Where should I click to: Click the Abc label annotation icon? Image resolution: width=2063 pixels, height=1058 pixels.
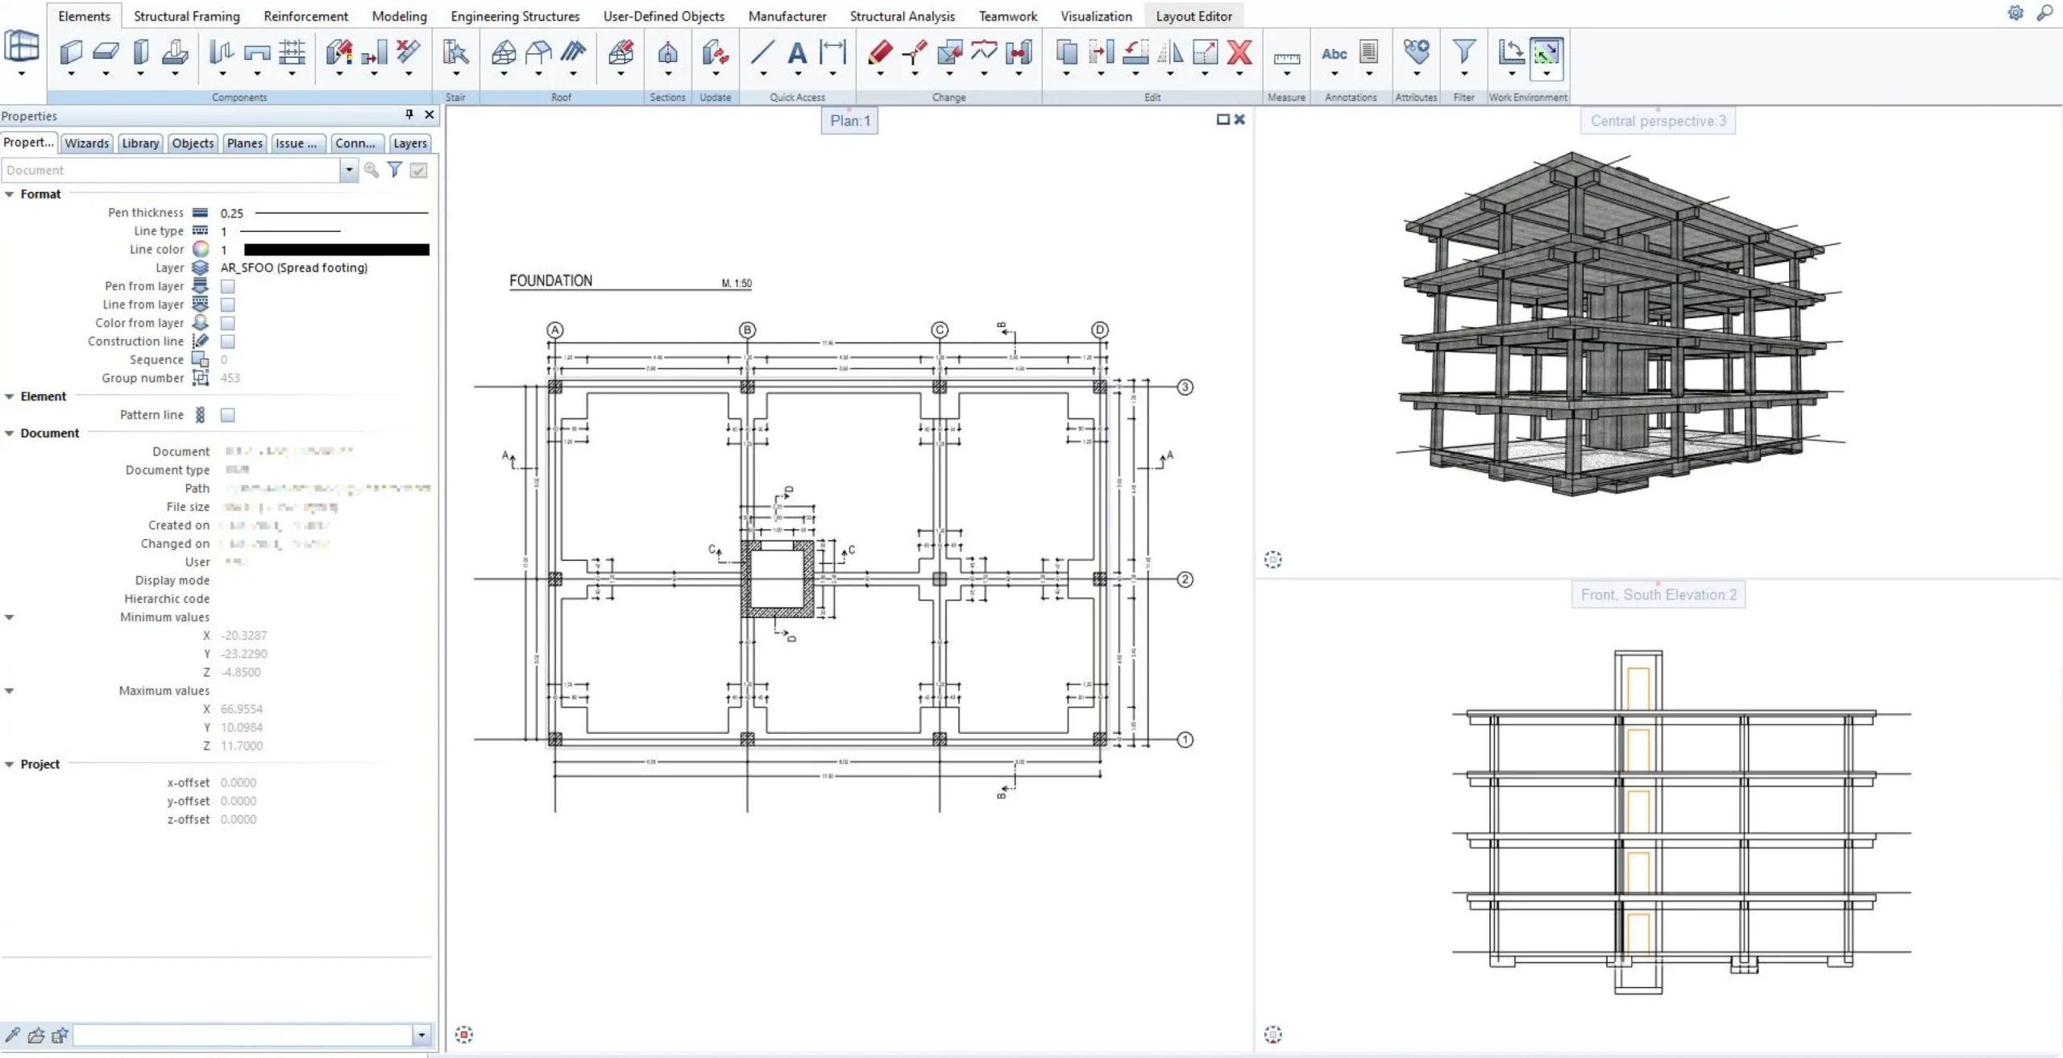tap(1335, 53)
